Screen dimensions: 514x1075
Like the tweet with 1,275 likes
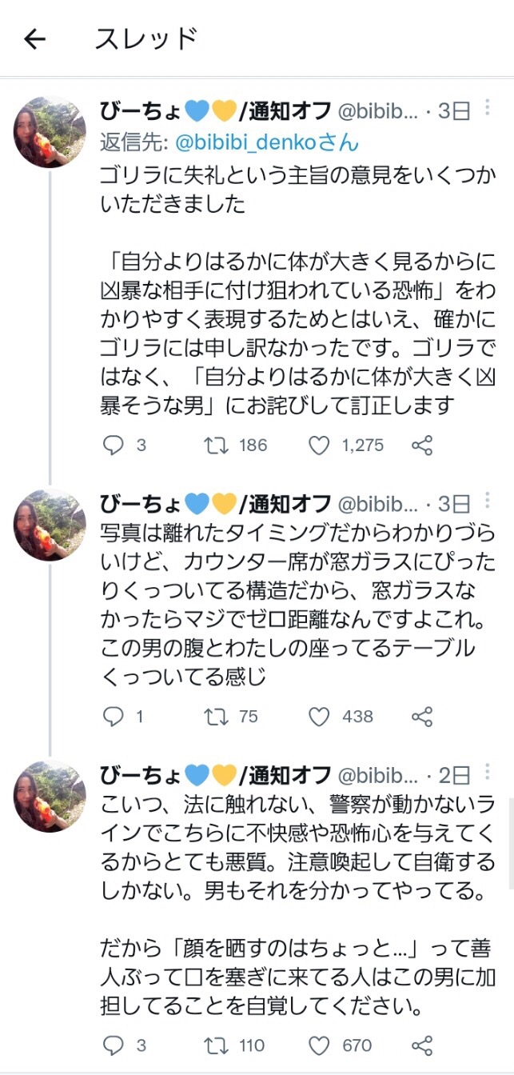(319, 446)
